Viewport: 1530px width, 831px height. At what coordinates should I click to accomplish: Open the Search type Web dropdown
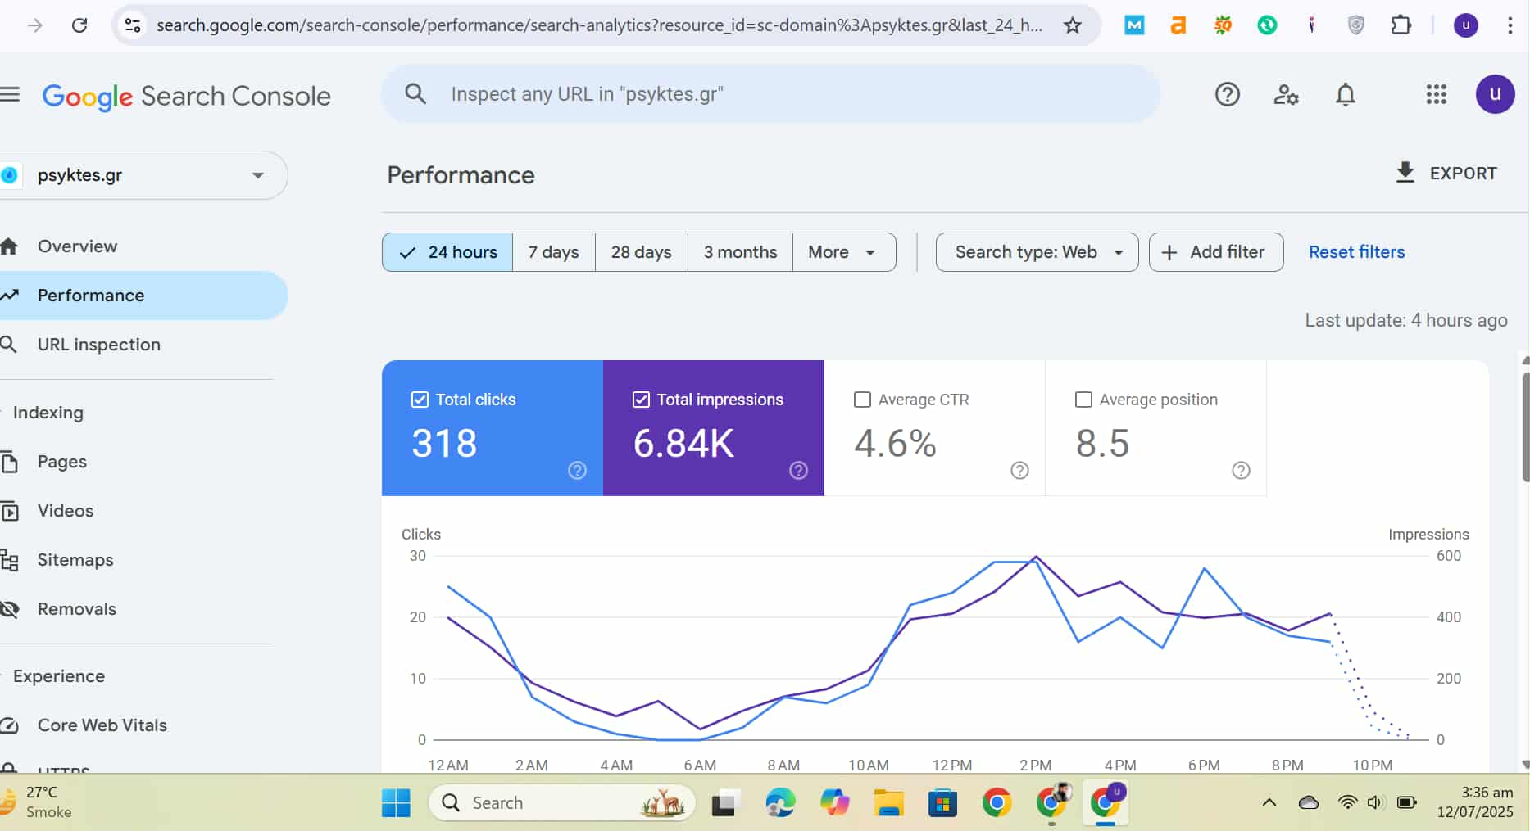[x=1036, y=252]
